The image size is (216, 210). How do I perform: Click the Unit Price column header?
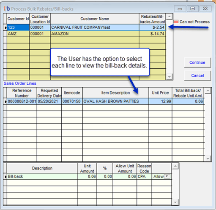(x=160, y=93)
